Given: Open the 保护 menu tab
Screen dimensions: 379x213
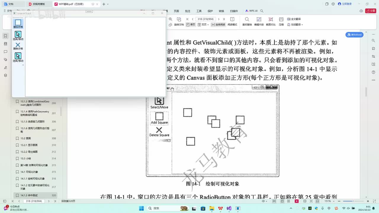Looking at the screenshot, I should [210, 11].
